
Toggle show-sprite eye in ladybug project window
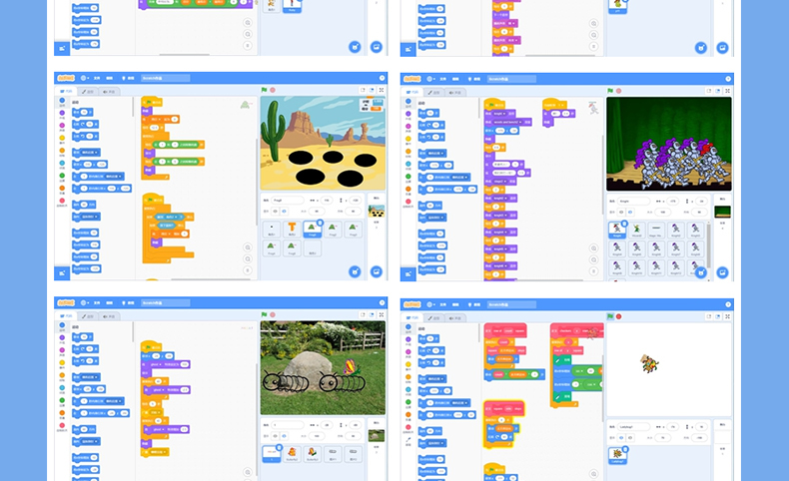[x=621, y=438]
